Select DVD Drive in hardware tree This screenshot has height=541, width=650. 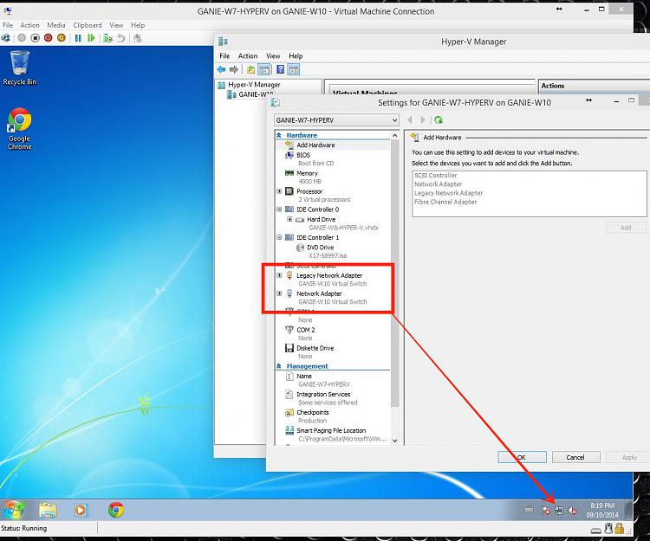pos(321,247)
